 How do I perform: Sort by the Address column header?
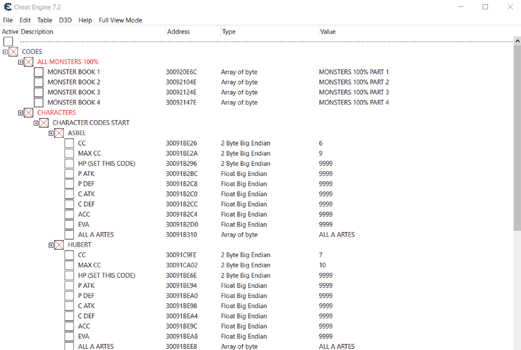click(x=193, y=31)
